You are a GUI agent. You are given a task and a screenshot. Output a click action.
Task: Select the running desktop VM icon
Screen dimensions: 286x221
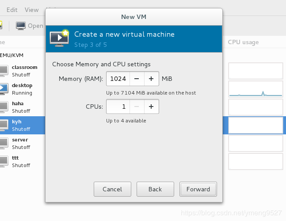(4, 88)
